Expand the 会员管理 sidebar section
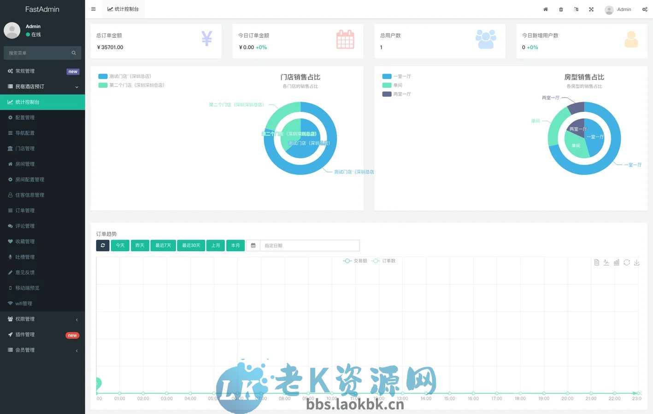Viewport: 653px width, 414px height. [x=42, y=350]
